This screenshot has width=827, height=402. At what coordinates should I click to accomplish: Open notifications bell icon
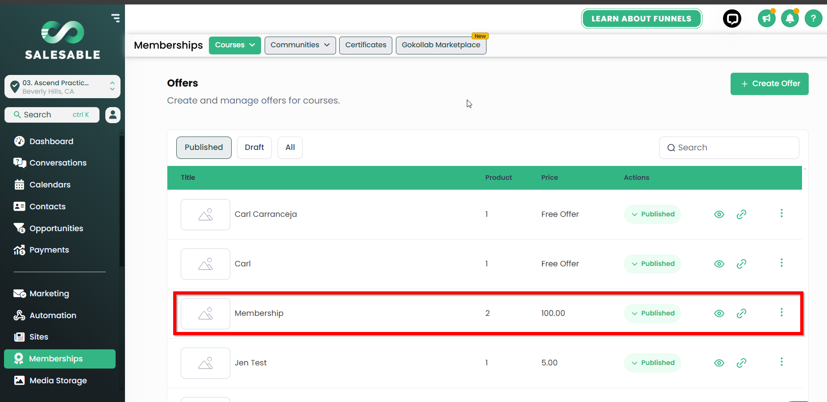pos(790,18)
